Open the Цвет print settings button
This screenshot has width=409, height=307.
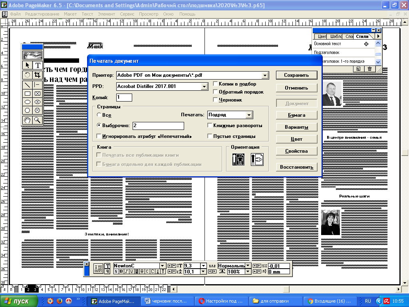pos(297,139)
